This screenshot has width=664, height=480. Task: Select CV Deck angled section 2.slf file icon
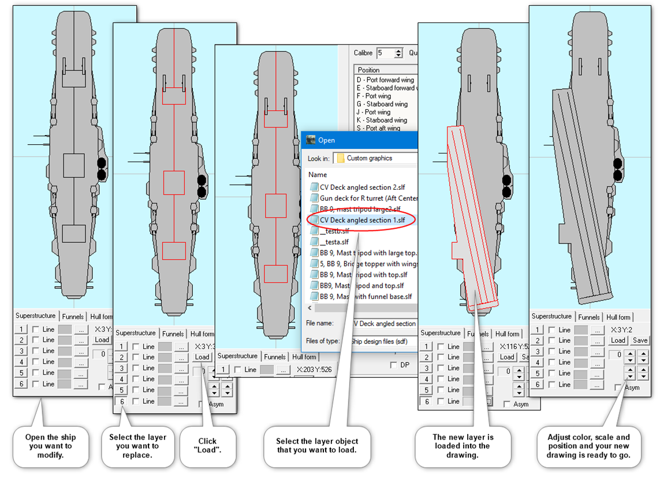(x=314, y=187)
